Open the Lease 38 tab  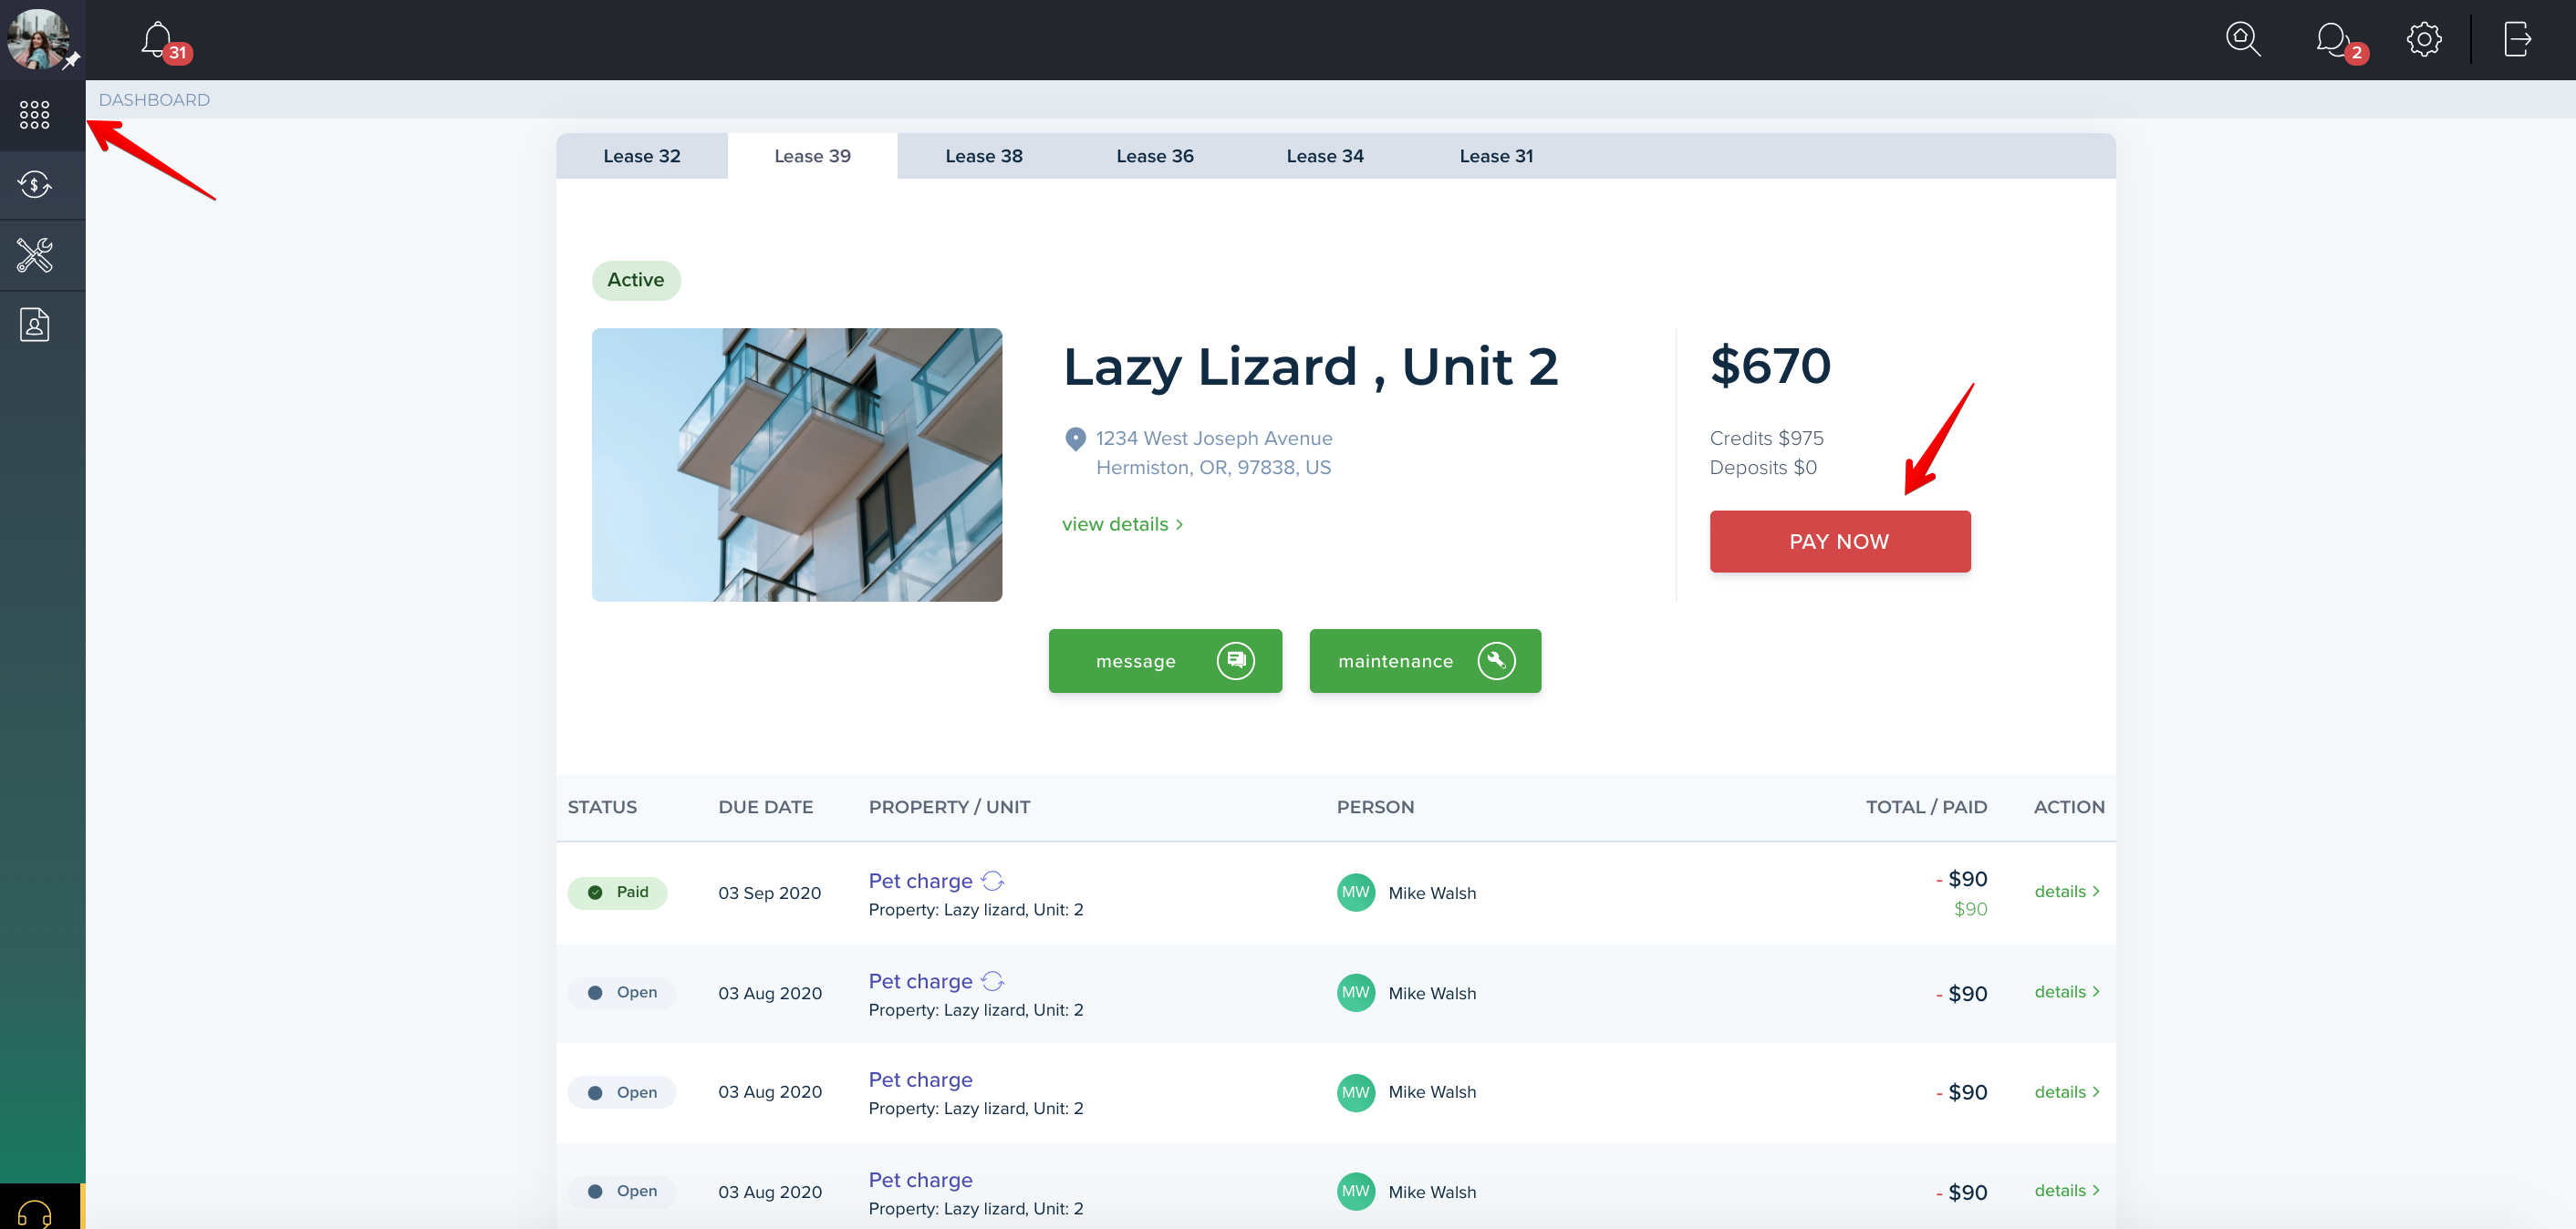coord(983,156)
